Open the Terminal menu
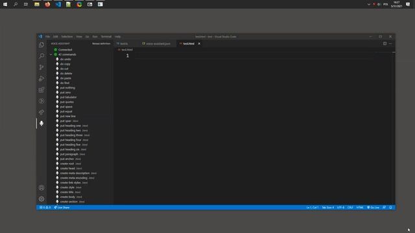 106,36
